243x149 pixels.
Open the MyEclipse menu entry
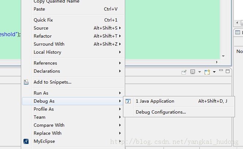pos(73,141)
